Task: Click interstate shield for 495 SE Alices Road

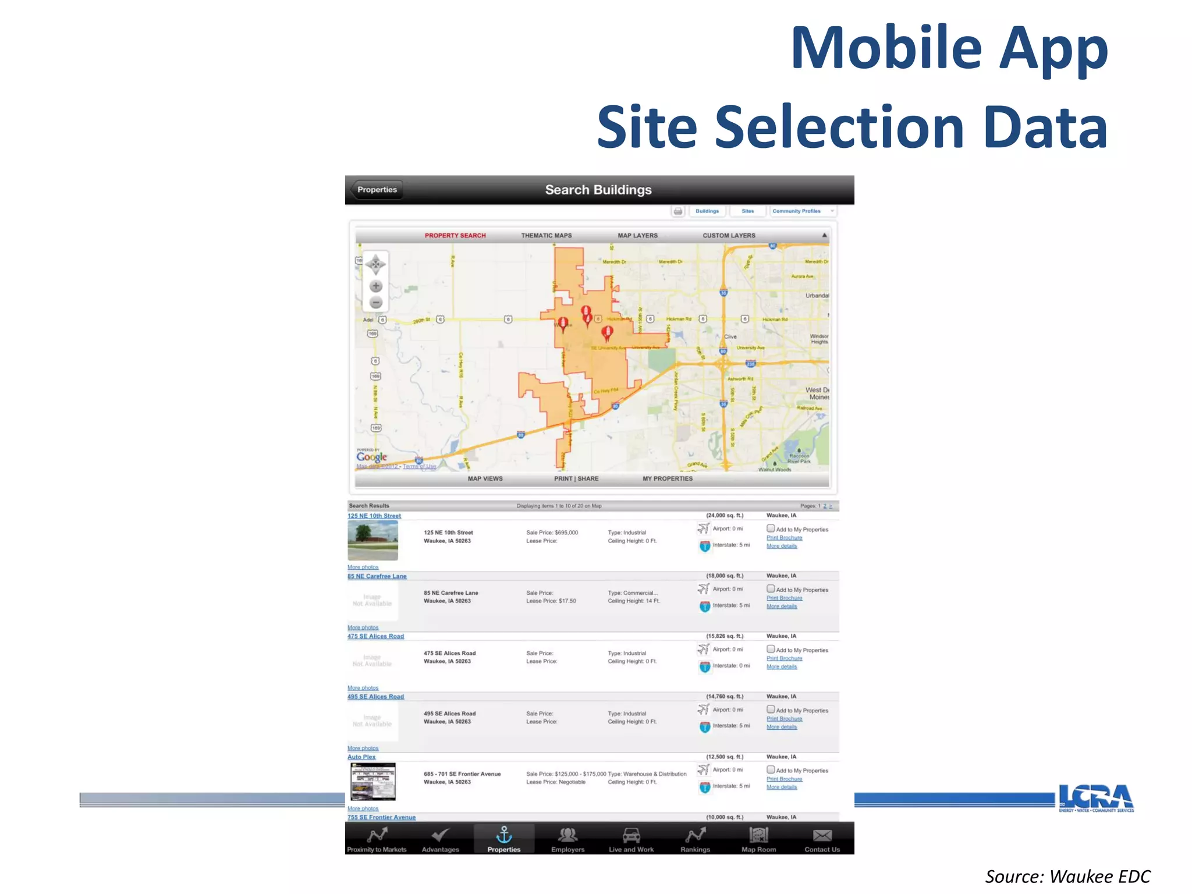Action: click(x=705, y=727)
